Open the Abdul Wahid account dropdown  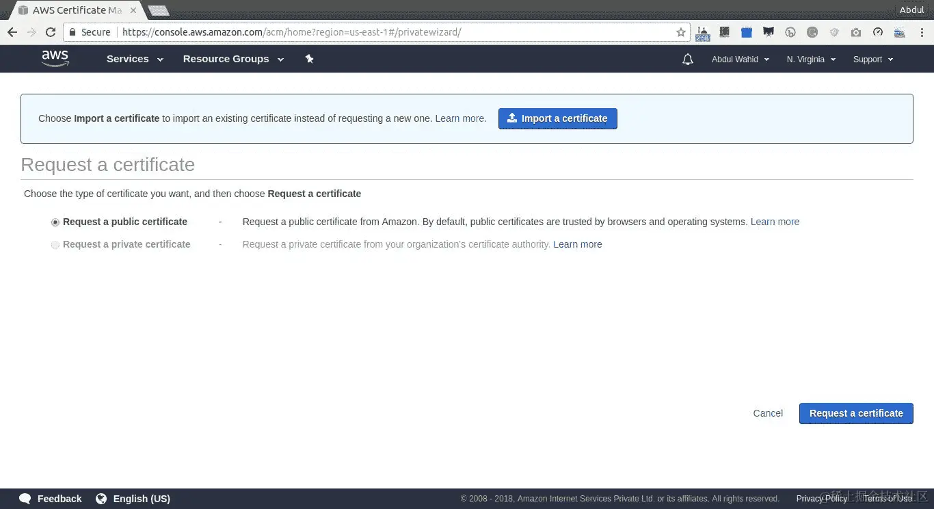(x=740, y=60)
